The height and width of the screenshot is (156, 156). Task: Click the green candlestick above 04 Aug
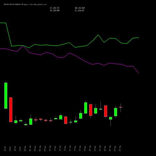[31, 122]
